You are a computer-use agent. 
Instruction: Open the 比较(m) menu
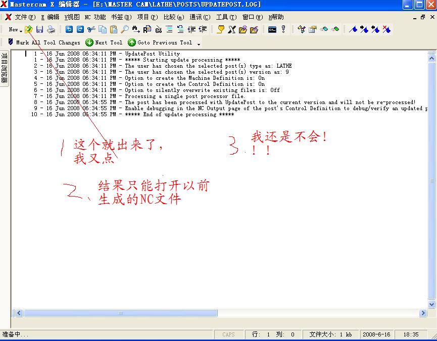[x=174, y=17]
